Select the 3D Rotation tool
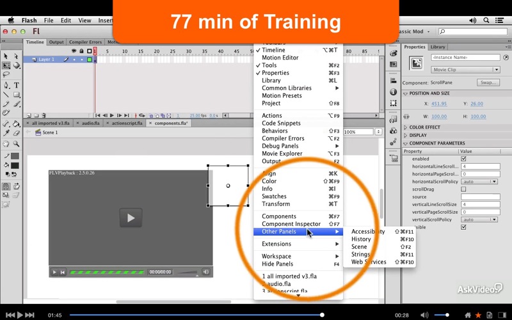The image size is (512, 320). click(x=16, y=65)
